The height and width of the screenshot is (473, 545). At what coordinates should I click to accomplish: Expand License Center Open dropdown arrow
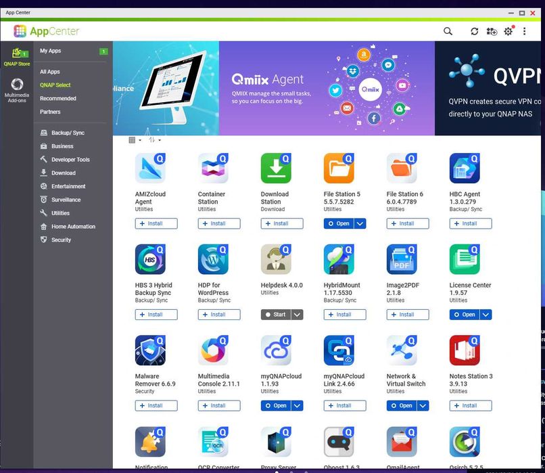coord(486,315)
